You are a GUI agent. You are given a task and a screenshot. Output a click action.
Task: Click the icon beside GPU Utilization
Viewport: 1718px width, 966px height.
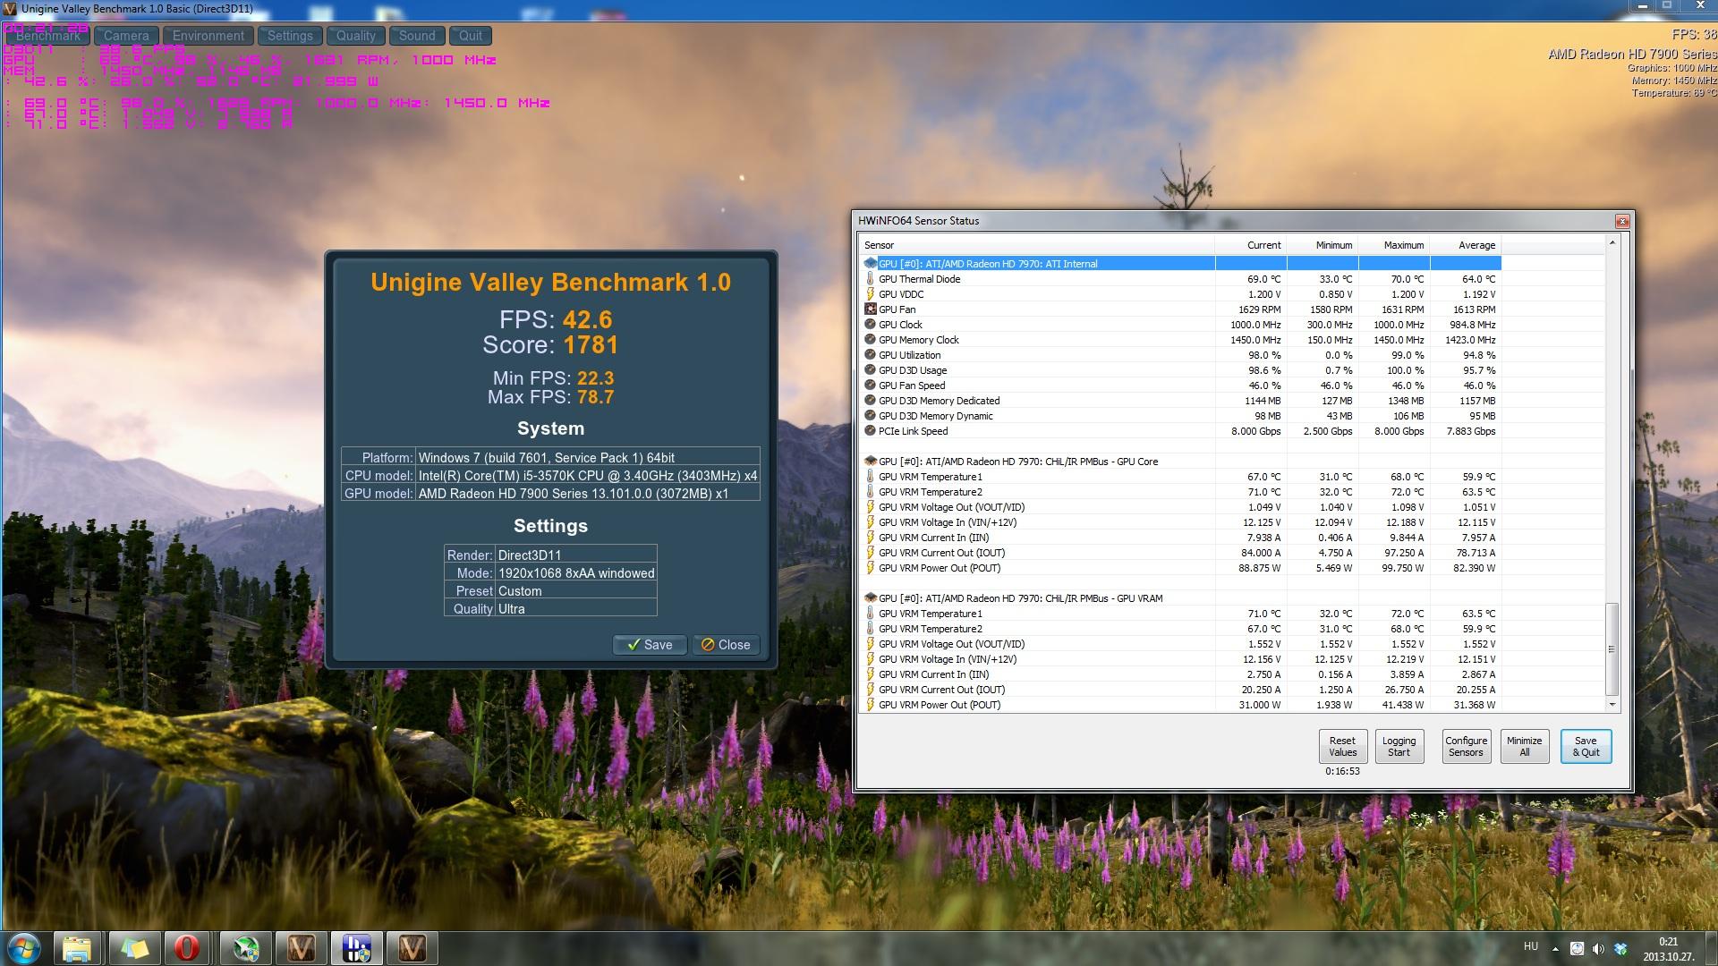(870, 355)
